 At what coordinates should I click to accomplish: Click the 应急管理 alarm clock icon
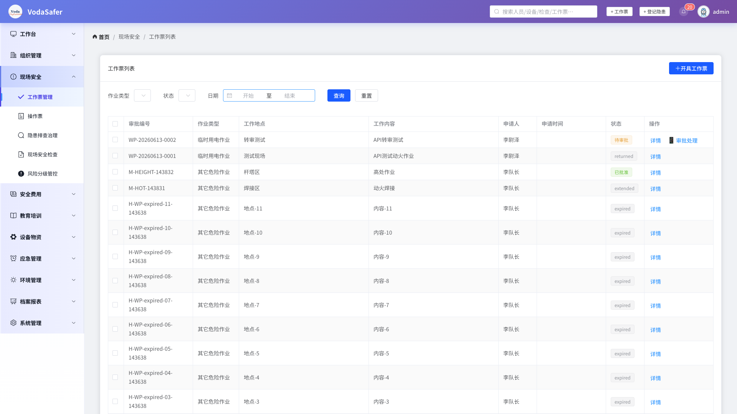[13, 258]
